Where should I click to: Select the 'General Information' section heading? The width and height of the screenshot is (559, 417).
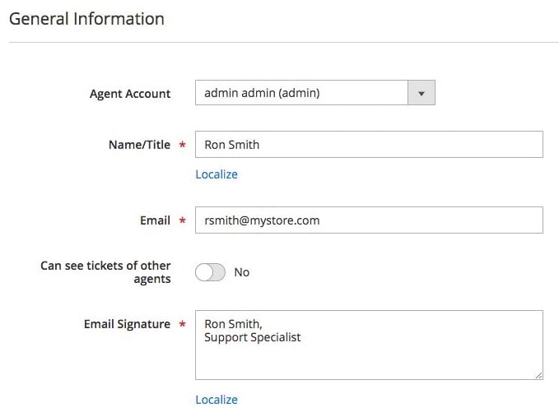[x=86, y=19]
